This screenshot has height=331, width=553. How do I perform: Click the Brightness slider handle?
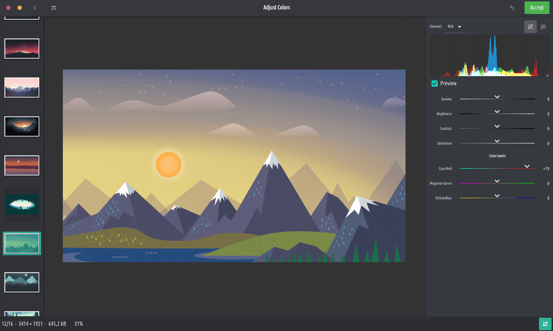497,112
